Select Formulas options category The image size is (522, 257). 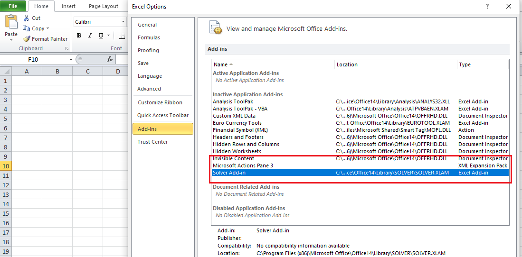(163, 37)
